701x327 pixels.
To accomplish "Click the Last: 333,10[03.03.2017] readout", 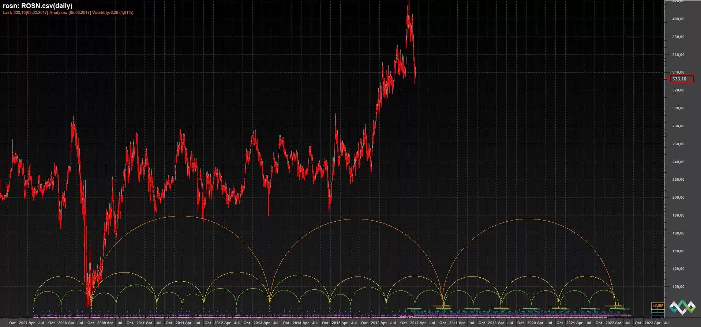I will click(x=25, y=12).
